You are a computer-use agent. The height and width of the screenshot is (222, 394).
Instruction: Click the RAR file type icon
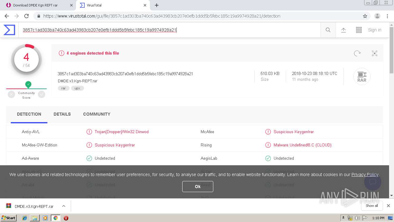362,76
